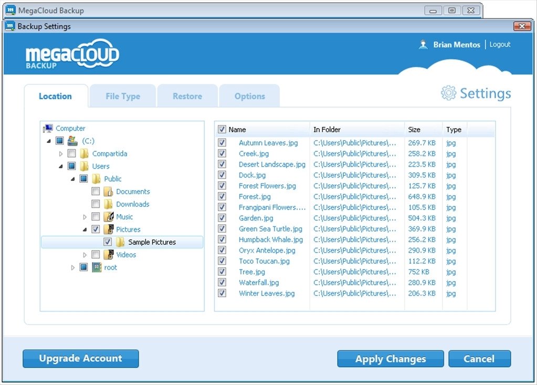Uncheck the Creek.jpg checkbox
This screenshot has height=385, width=537.
point(222,153)
